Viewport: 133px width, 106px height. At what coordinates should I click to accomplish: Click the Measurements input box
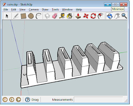[x=98, y=100]
